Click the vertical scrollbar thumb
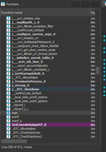The image size is (106, 152). pos(98,70)
